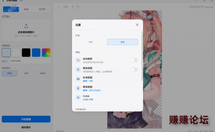Toggle the 自动裁剪 switch
The height and width of the screenshot is (132, 215).
(x=134, y=60)
